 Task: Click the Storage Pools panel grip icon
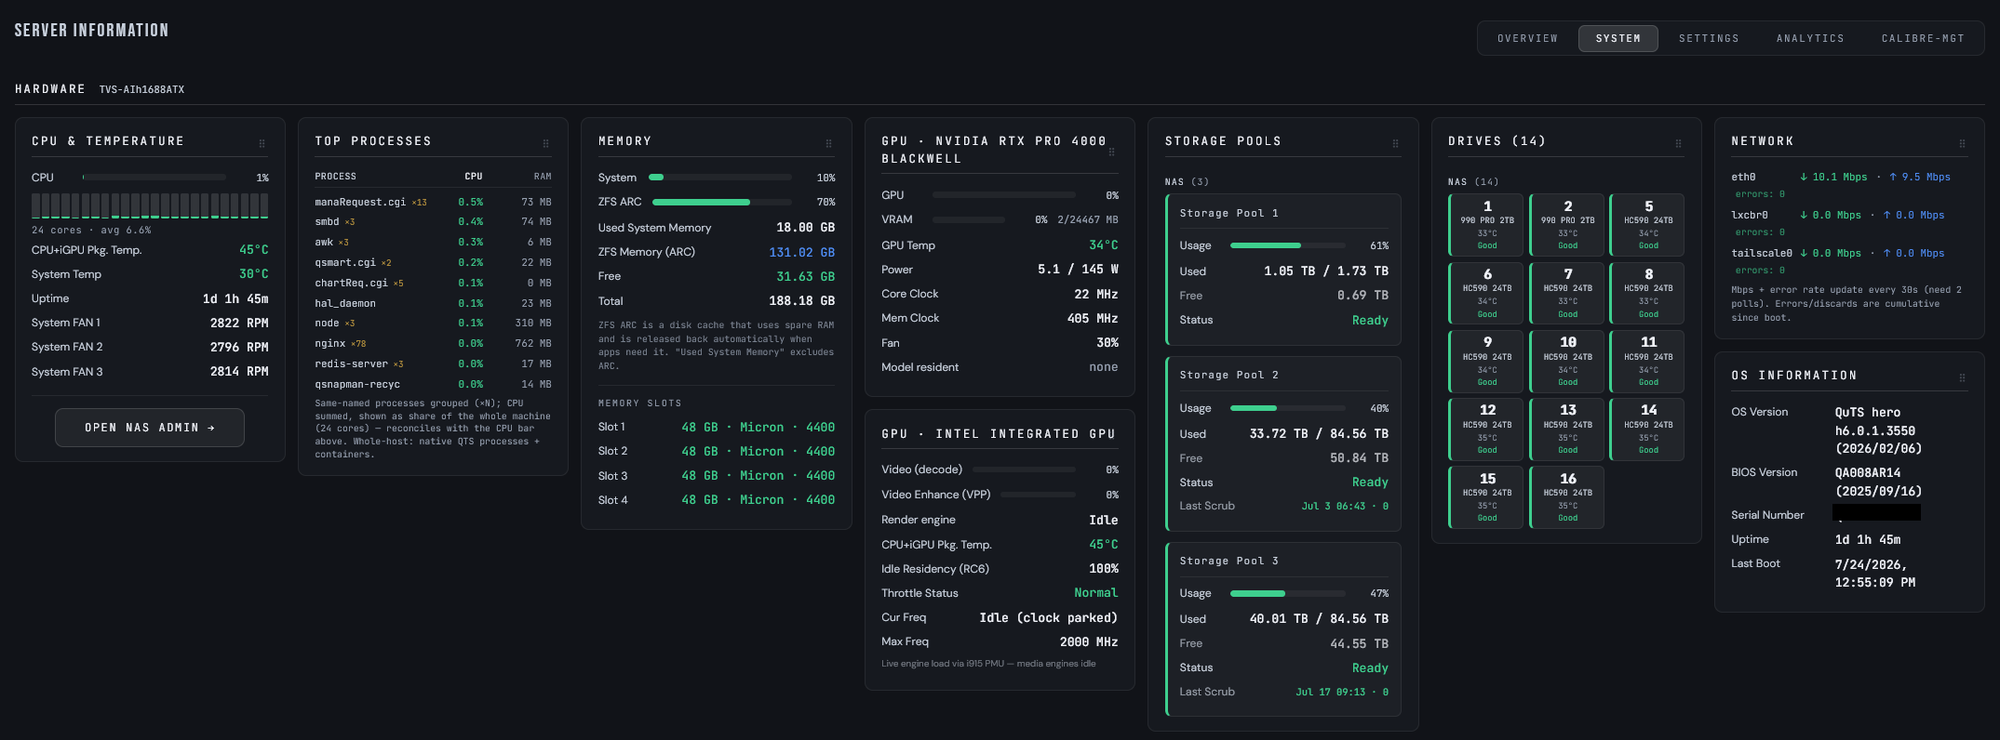pos(1395,143)
